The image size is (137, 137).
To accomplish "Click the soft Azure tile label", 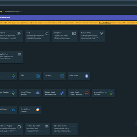I will 4,109.
